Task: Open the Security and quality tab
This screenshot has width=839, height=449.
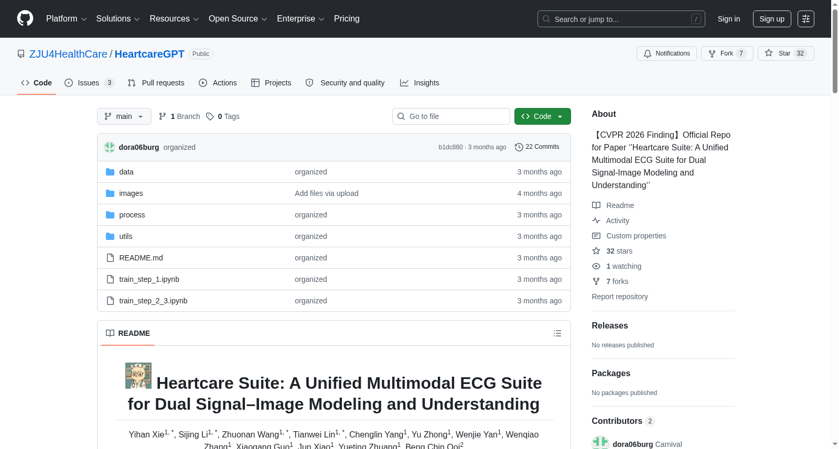Action: tap(345, 83)
